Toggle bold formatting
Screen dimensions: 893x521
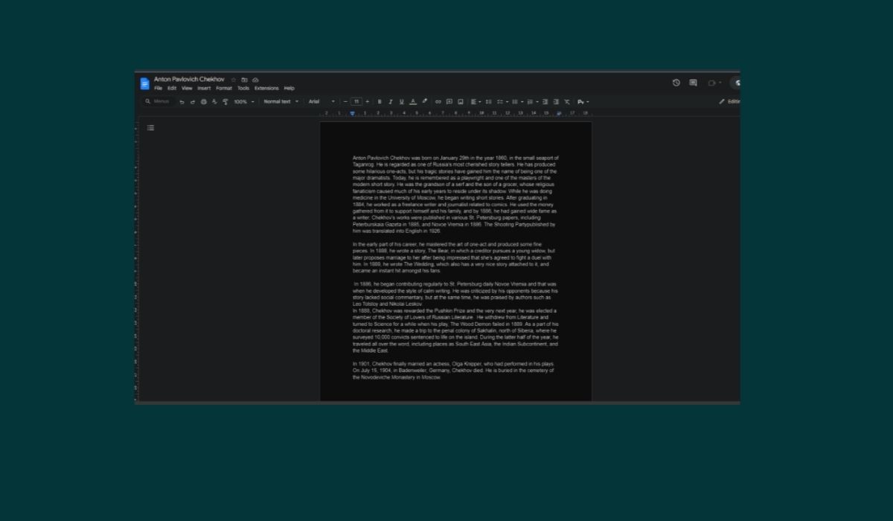pyautogui.click(x=380, y=102)
